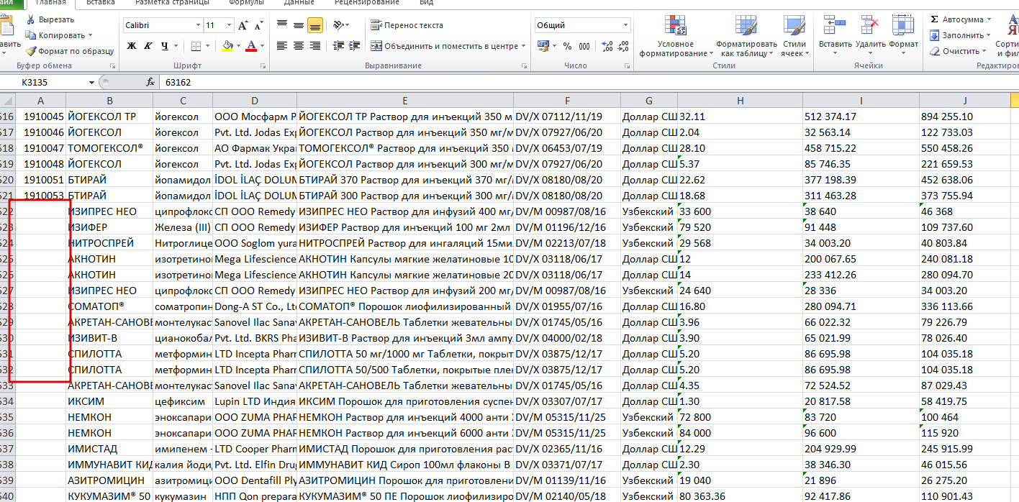The width and height of the screenshot is (1019, 502).
Task: Select column H header
Action: click(x=740, y=101)
